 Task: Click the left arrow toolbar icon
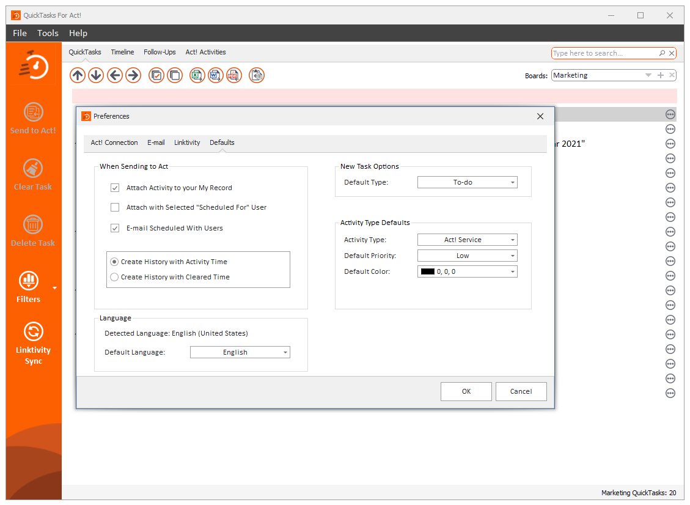[x=115, y=75]
